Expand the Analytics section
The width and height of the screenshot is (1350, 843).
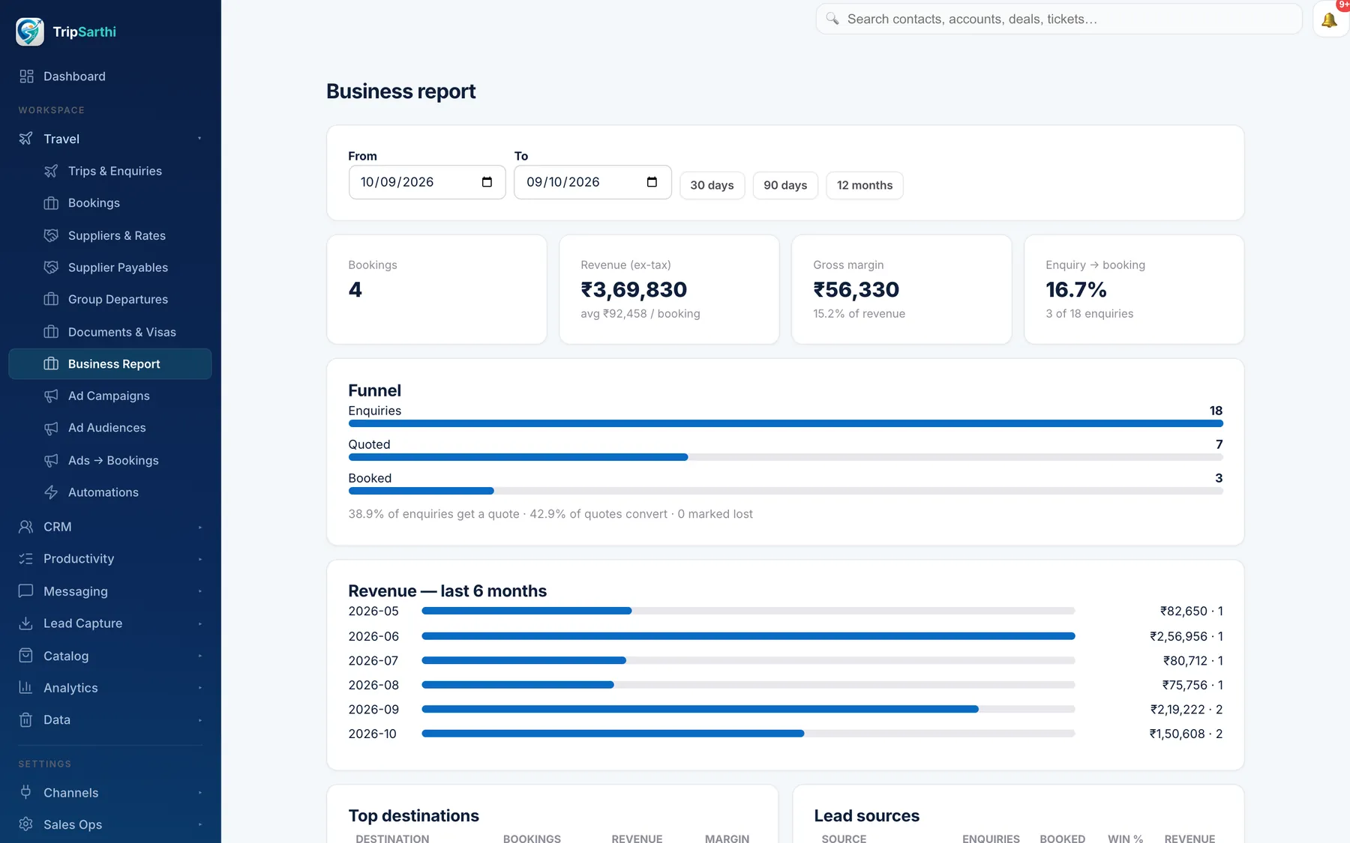(x=110, y=688)
